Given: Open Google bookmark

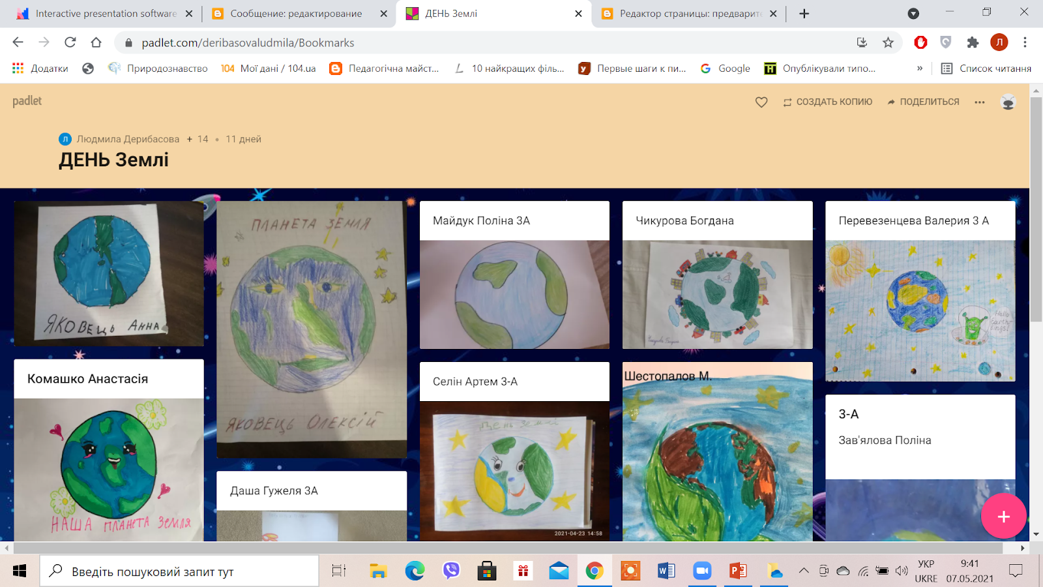Looking at the screenshot, I should click(x=725, y=68).
